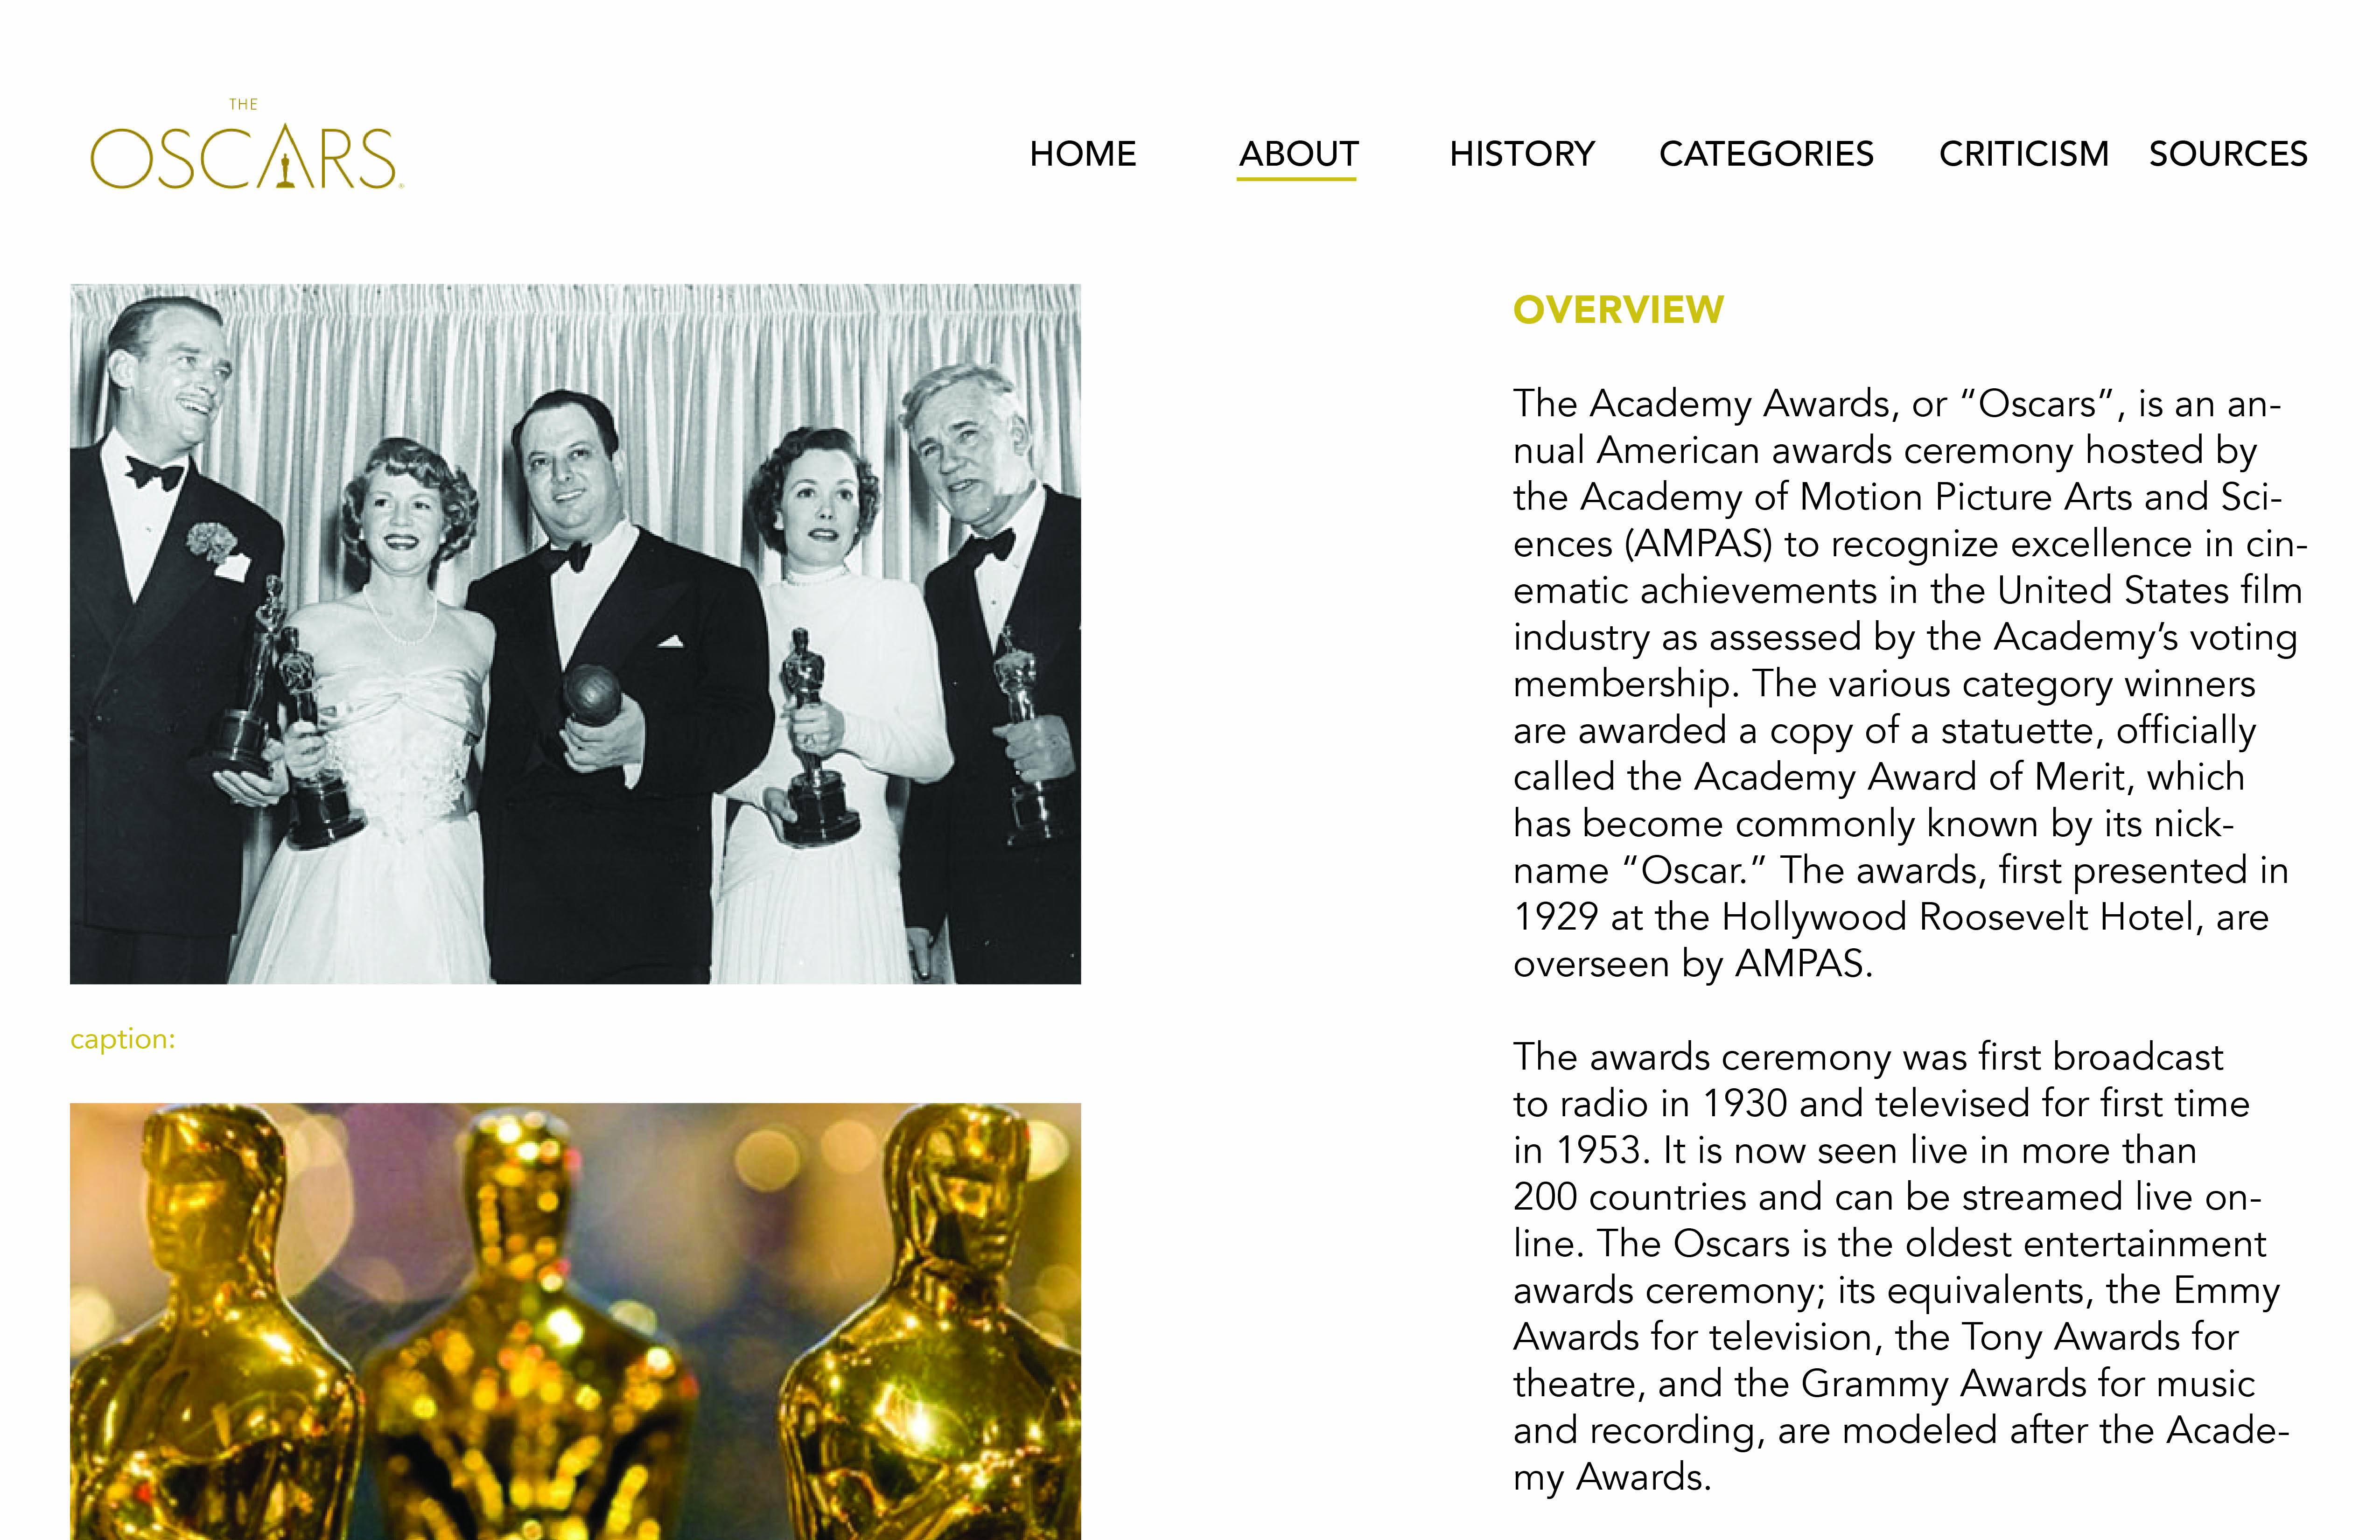2380x1540 pixels.
Task: Select the ABOUT navigation tab
Action: (1298, 154)
